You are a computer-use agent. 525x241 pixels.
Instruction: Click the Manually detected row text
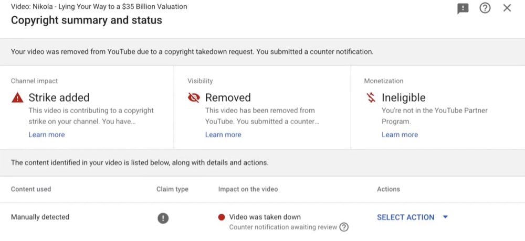(x=40, y=217)
